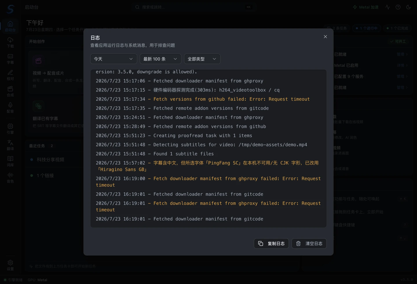Open the 下载 sidebar section
Screen dimensions: 417x284
click(x=10, y=42)
